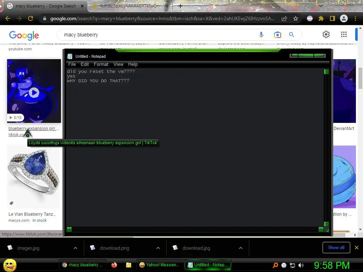Click the Google search magnifier button
This screenshot has height=272, width=363.
[291, 35]
